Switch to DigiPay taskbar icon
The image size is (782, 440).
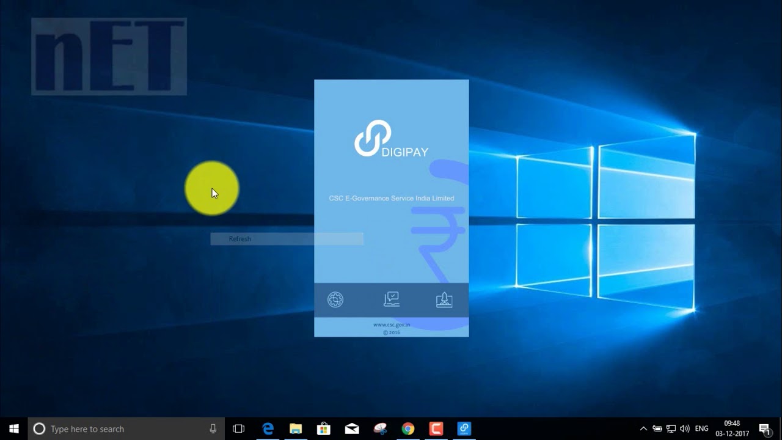pyautogui.click(x=464, y=429)
